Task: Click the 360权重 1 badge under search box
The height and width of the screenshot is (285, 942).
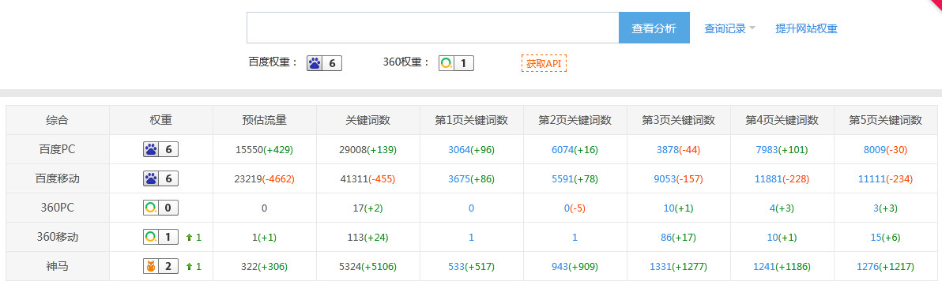Action: pyautogui.click(x=456, y=63)
